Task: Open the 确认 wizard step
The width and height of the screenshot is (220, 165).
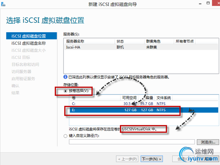Action: coord(15,86)
